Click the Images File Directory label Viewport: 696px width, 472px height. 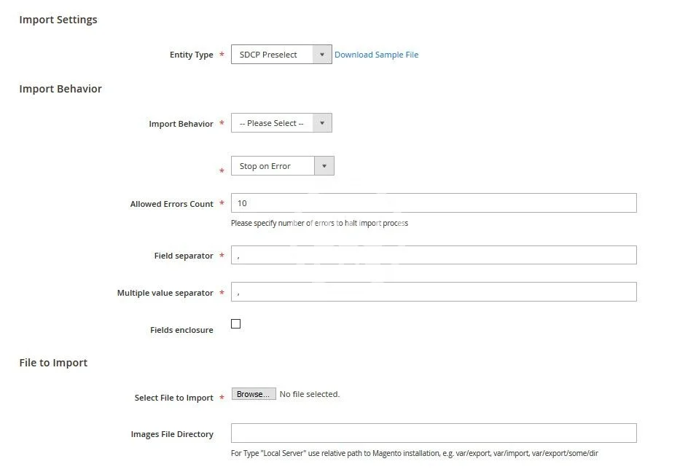point(172,434)
